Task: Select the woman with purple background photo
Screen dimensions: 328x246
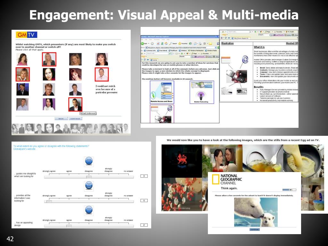Action: (x=49, y=104)
